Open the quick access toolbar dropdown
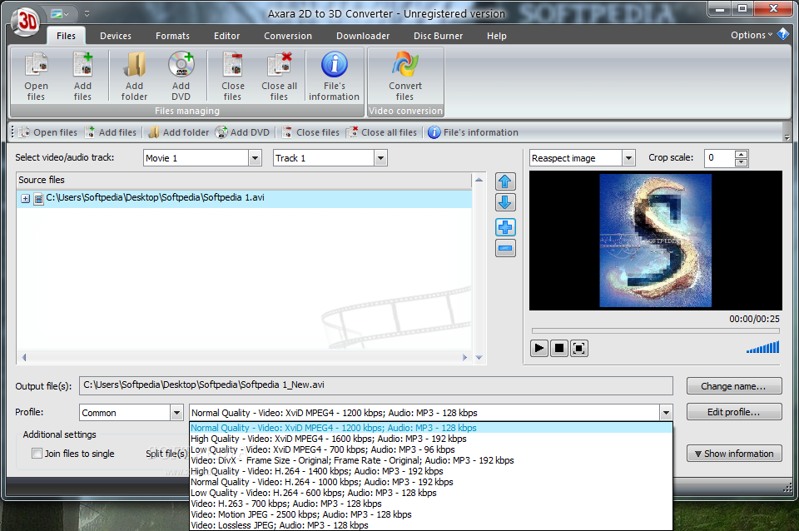799x531 pixels. pos(87,14)
